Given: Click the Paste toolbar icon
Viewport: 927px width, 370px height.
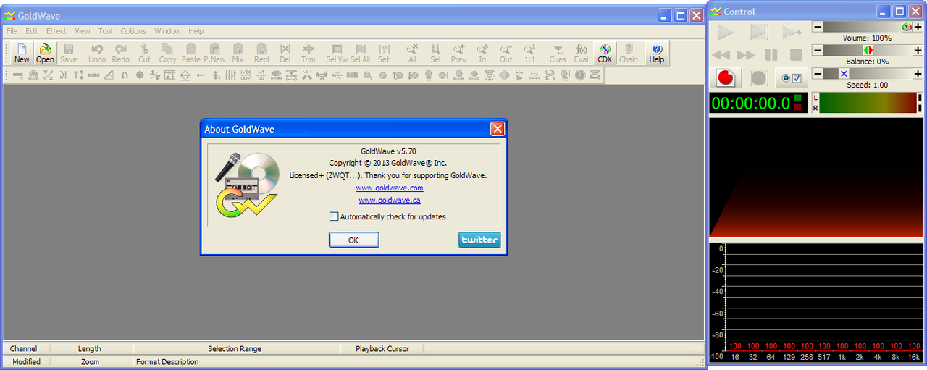Looking at the screenshot, I should tap(191, 53).
